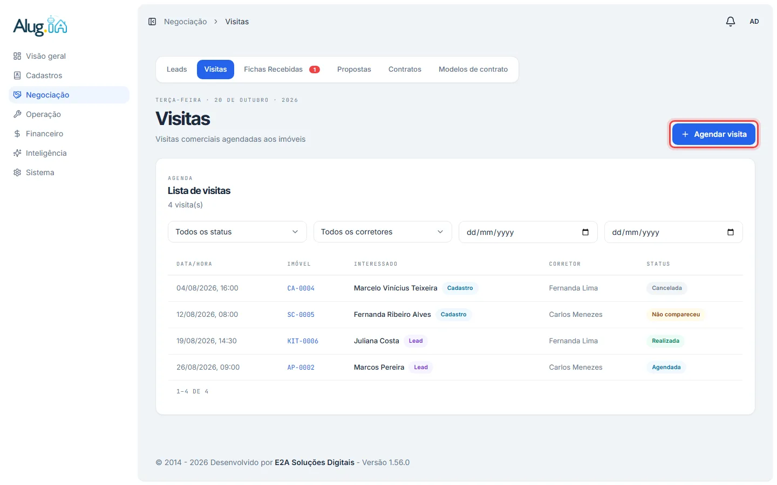Open property link SC-0005
The image size is (777, 485).
click(301, 315)
